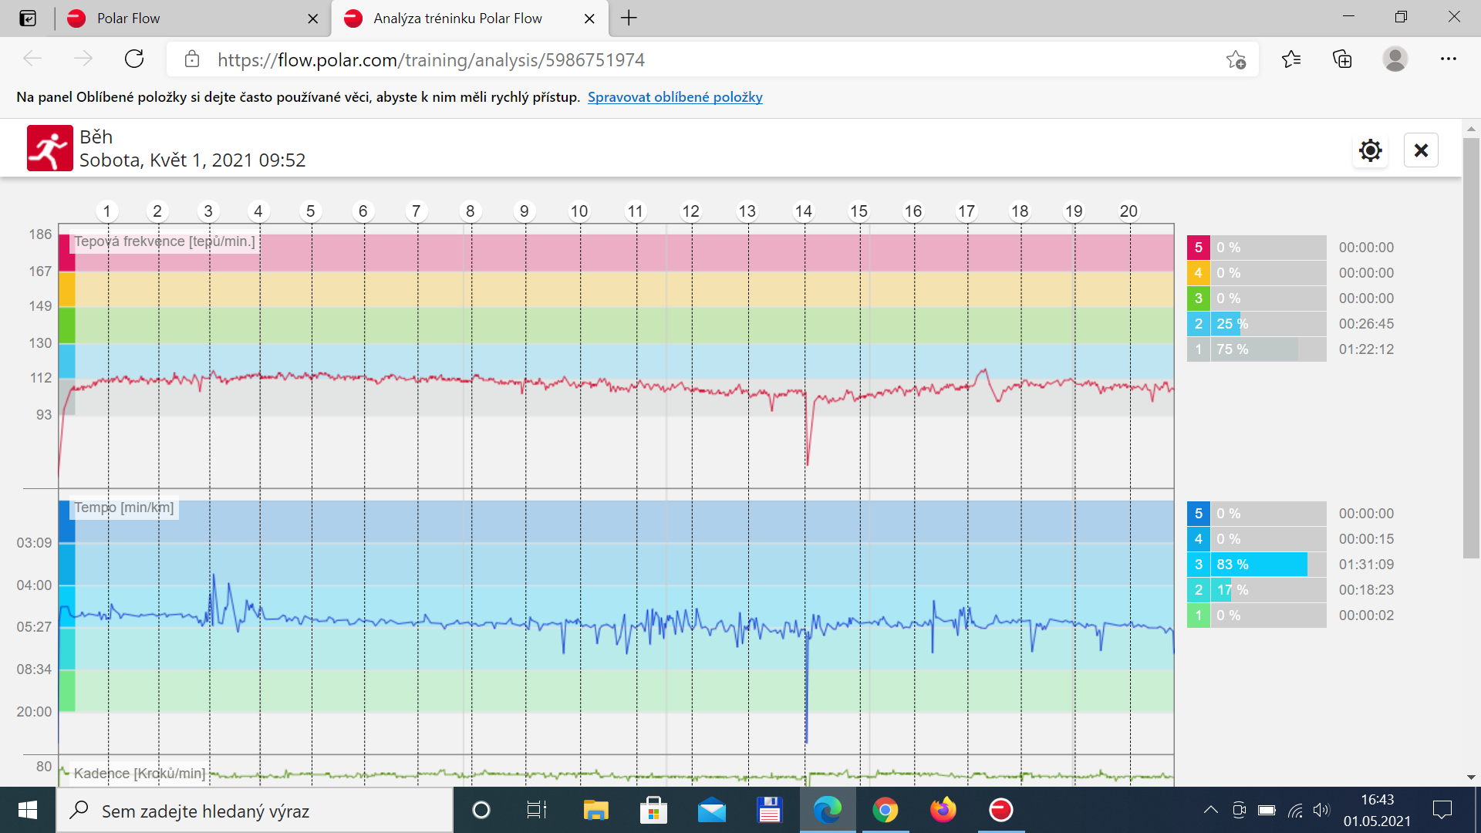Show hidden system tray icons chevron
Image resolution: width=1481 pixels, height=833 pixels.
[1211, 810]
